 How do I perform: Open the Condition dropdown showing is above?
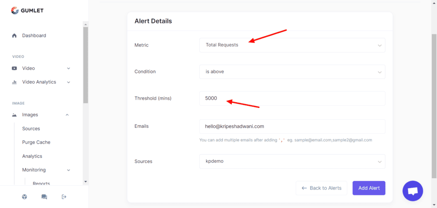(x=292, y=72)
